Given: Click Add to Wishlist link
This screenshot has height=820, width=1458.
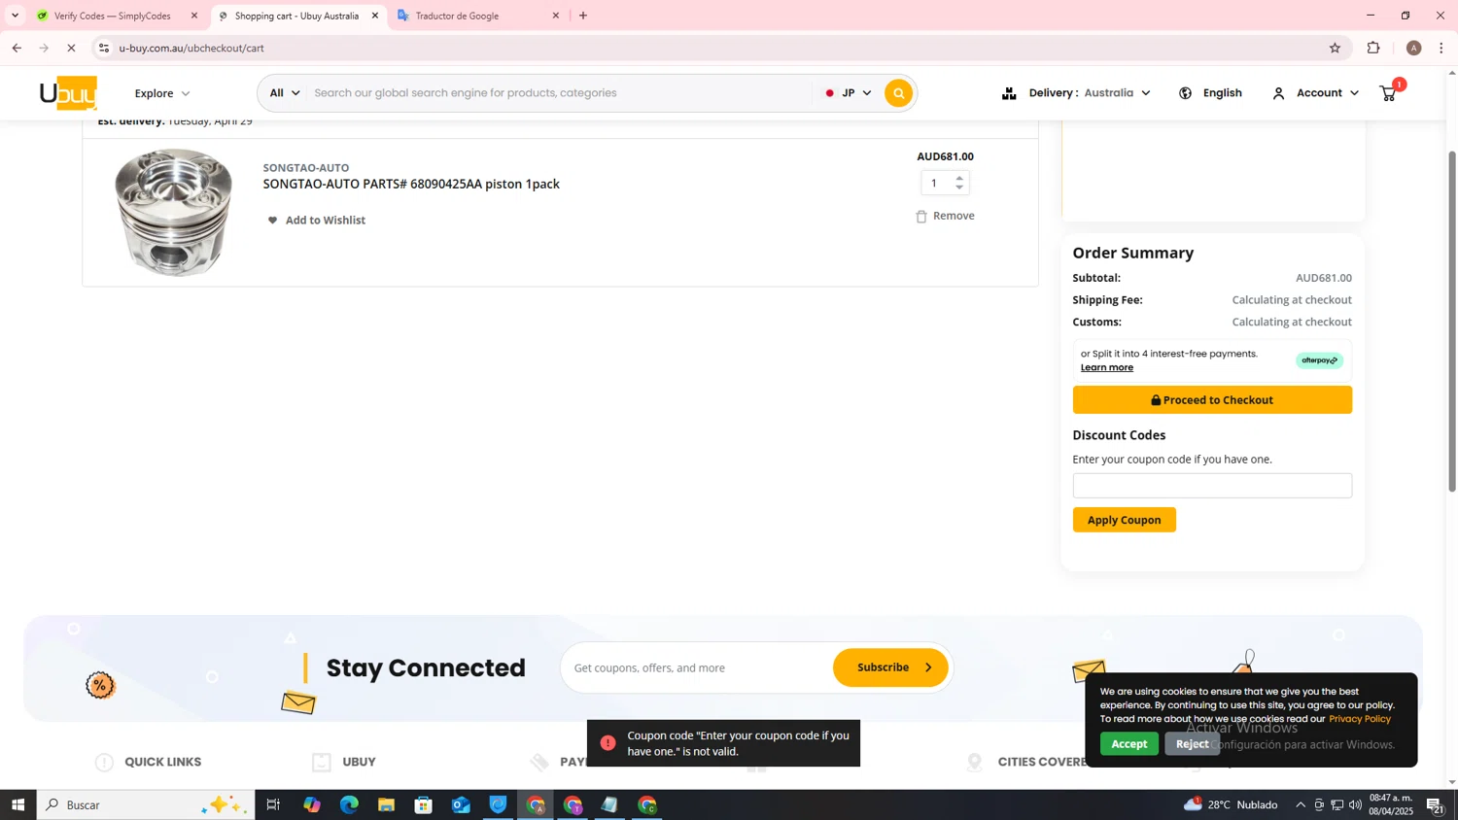Looking at the screenshot, I should pos(325,221).
